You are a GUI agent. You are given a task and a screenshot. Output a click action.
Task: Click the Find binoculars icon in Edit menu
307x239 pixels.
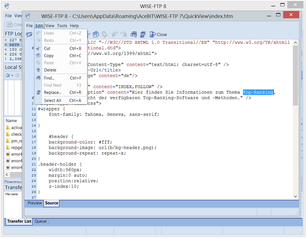coord(38,78)
